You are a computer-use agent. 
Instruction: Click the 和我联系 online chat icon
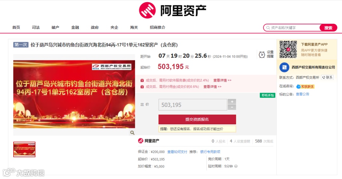(305, 86)
